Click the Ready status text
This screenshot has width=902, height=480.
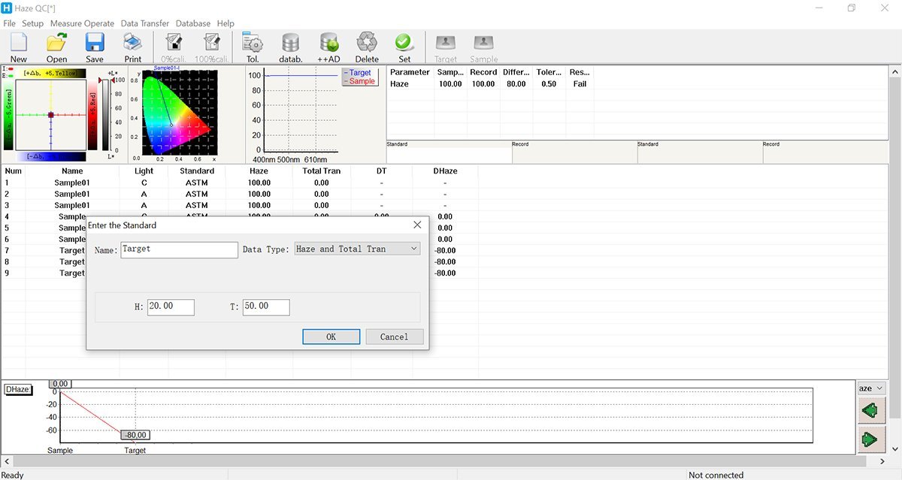(12, 475)
